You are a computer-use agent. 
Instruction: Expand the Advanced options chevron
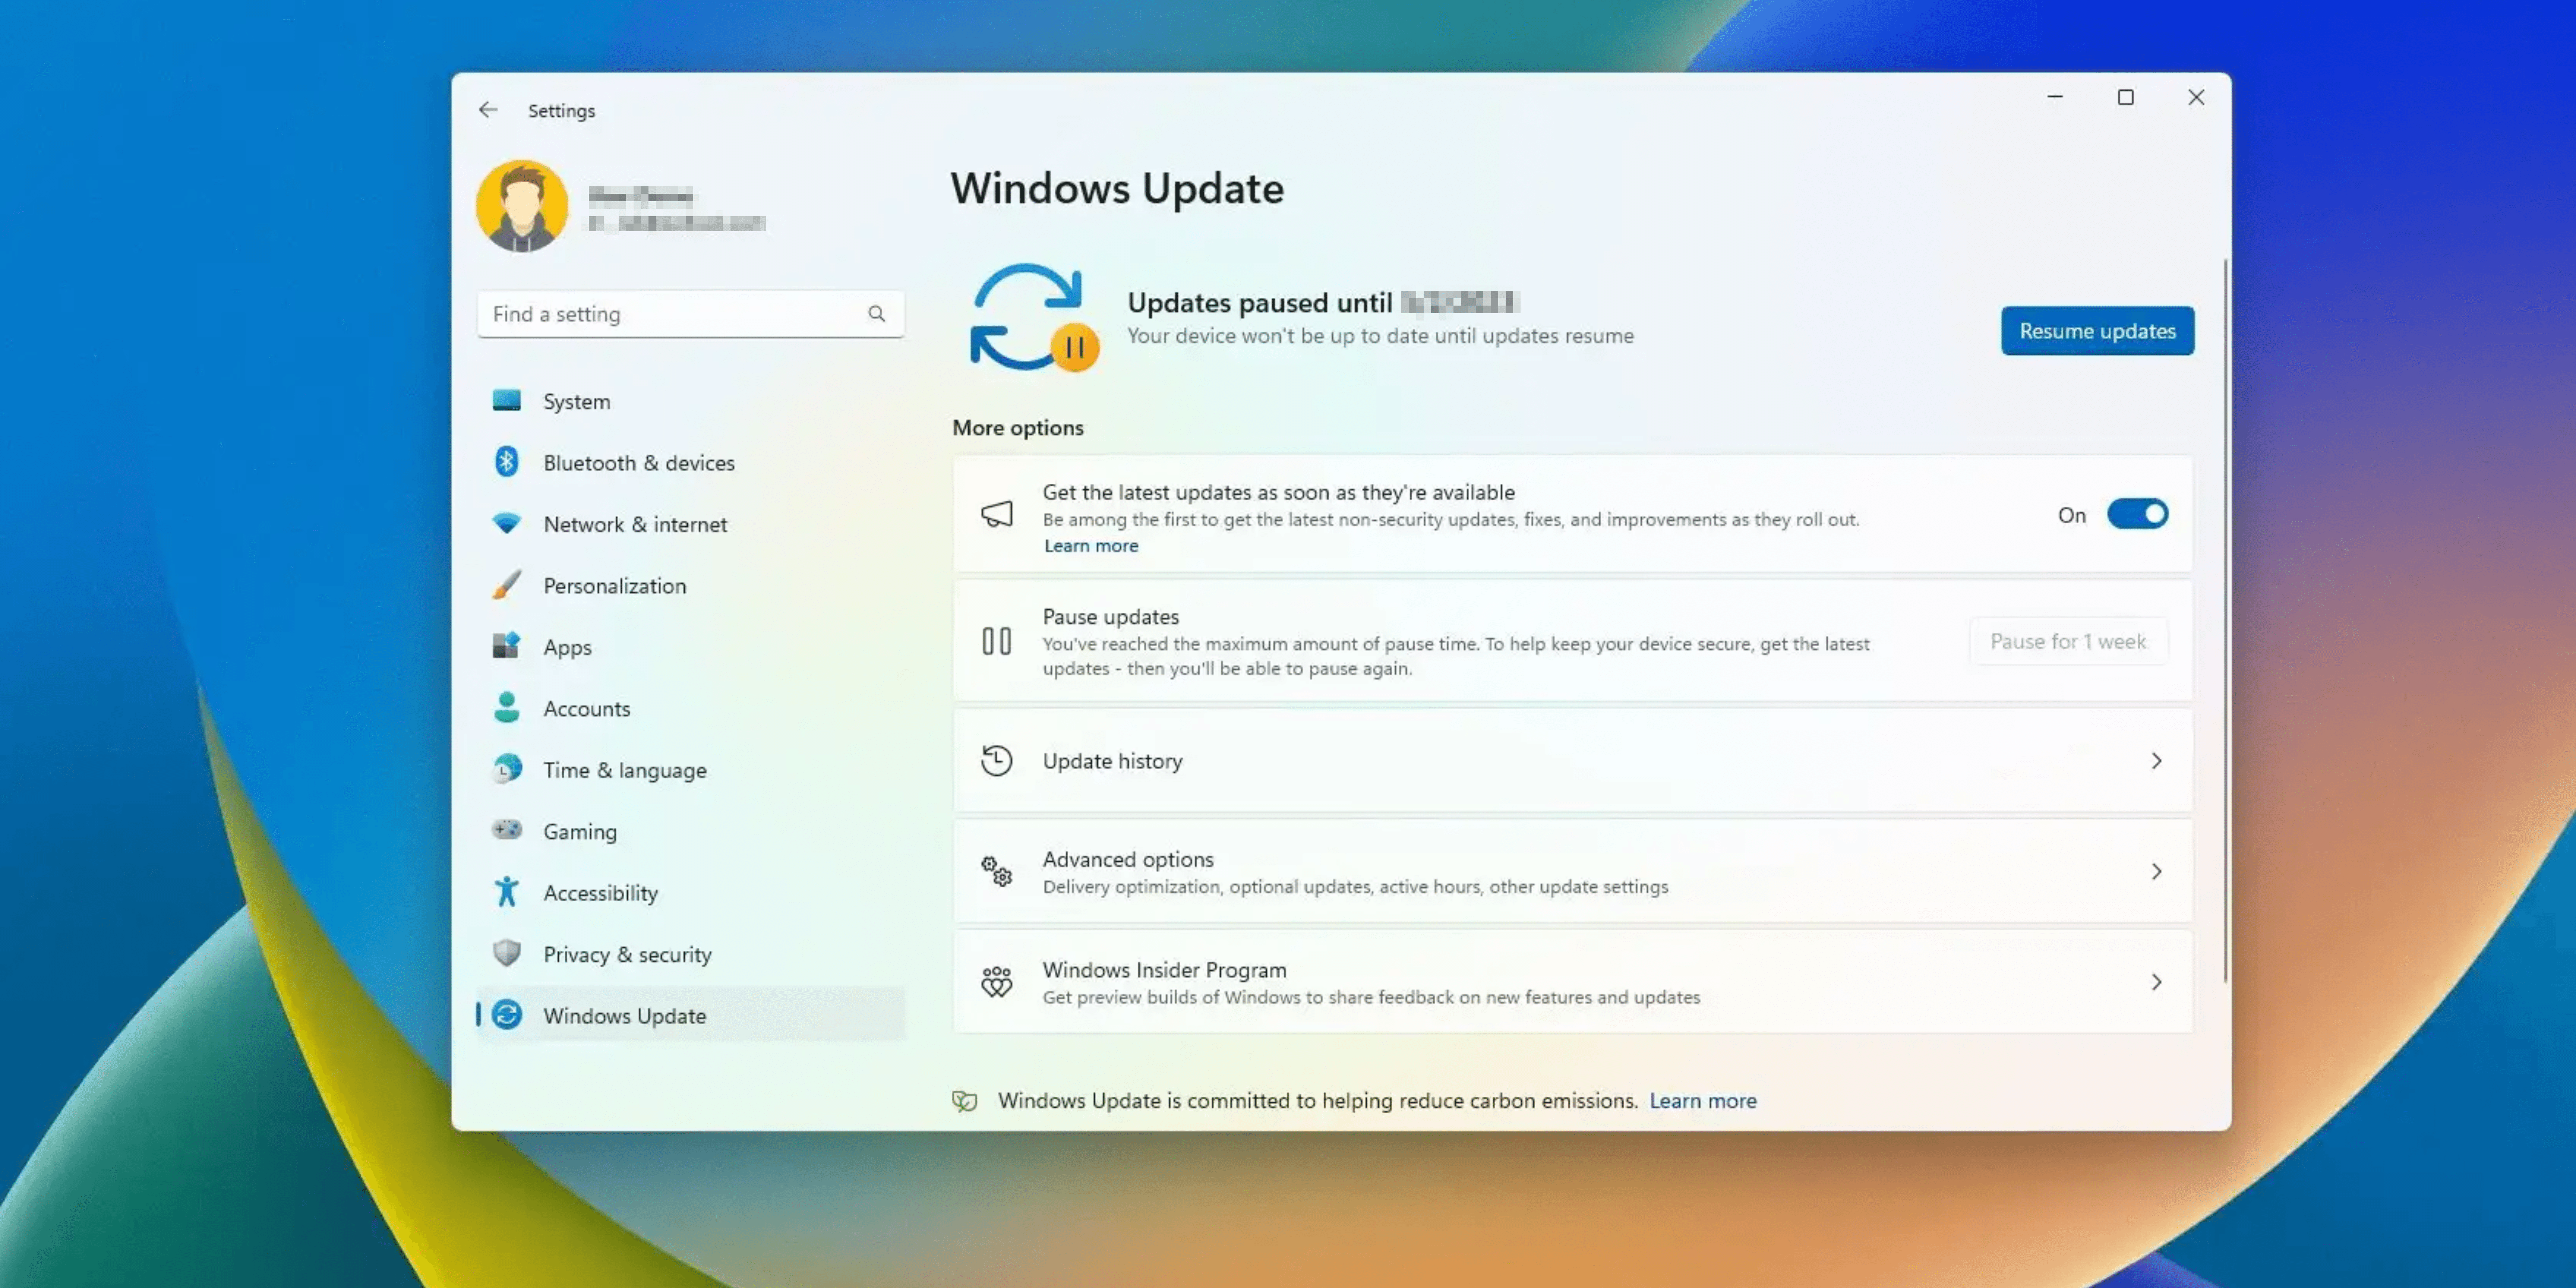2157,872
